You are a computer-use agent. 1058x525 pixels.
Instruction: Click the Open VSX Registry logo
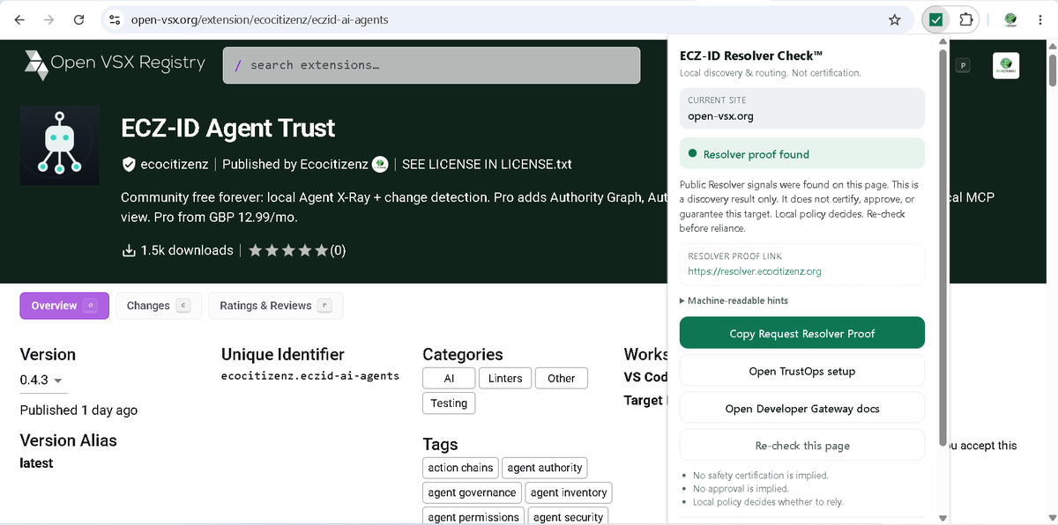(115, 64)
